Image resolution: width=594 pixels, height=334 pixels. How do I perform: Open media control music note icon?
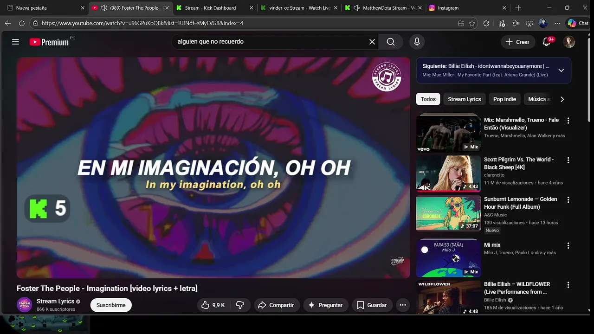pos(502,23)
